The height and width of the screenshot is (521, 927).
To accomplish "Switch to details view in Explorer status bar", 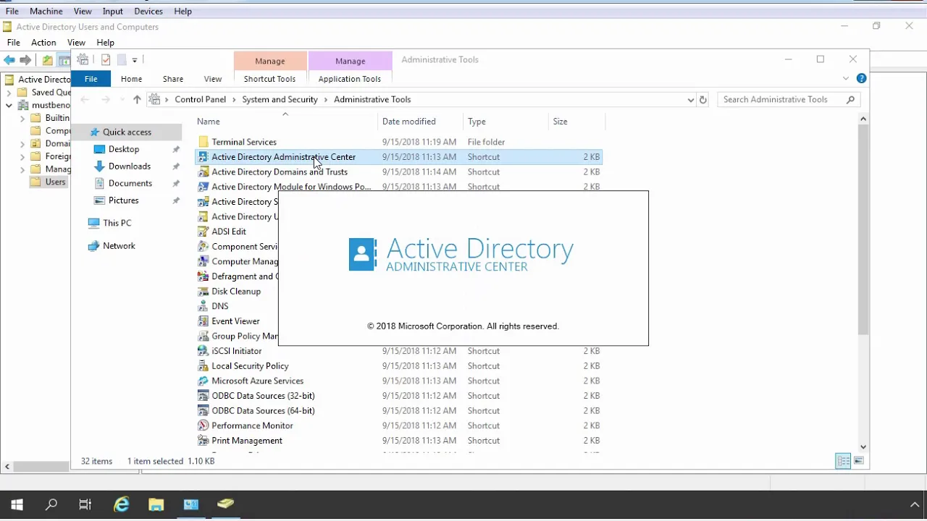I will 843,461.
